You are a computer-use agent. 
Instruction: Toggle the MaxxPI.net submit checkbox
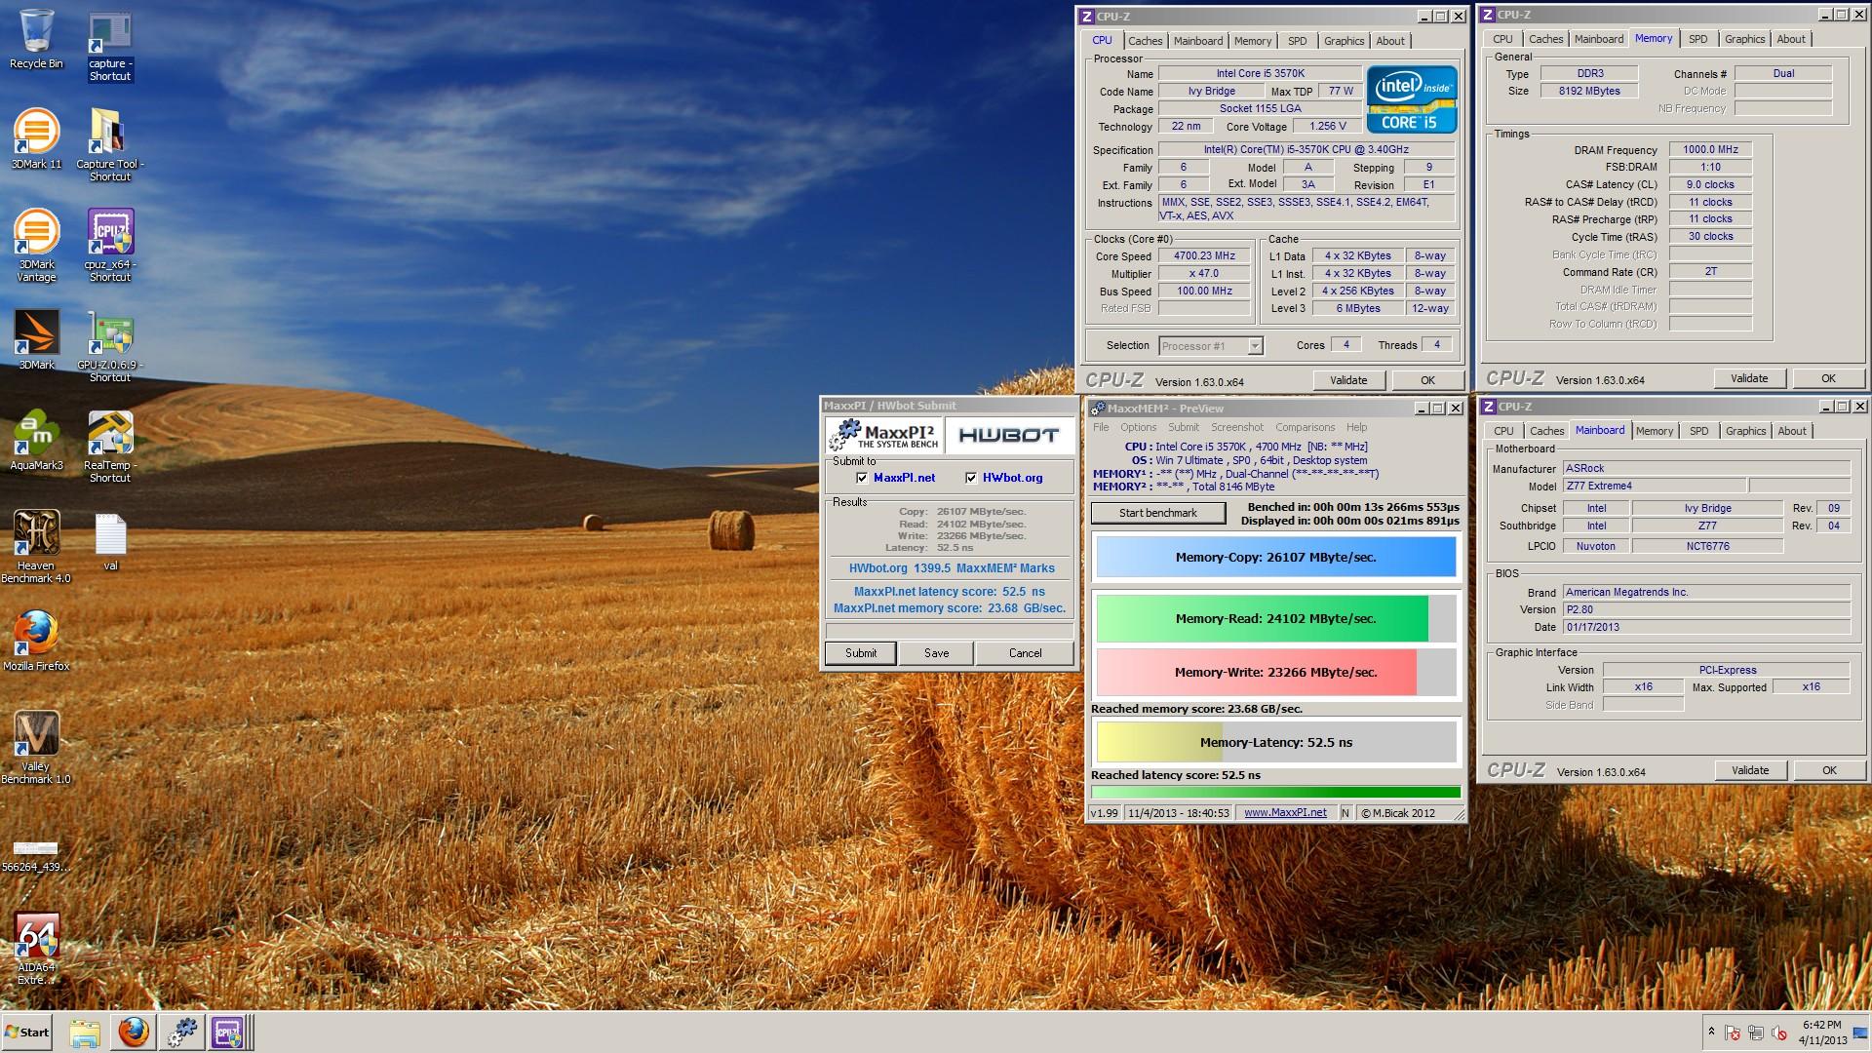pos(862,478)
